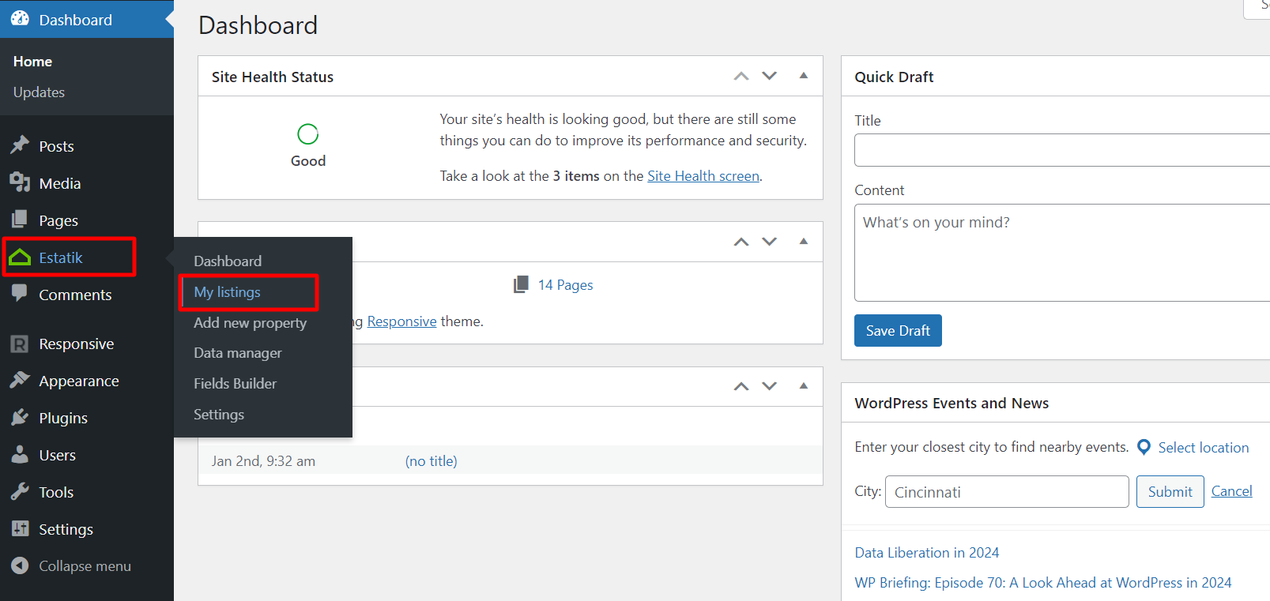Open Dashboard in the Estatik submenu

(x=228, y=261)
